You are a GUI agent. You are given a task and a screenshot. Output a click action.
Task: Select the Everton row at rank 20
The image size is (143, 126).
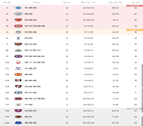[x=71, y=123]
